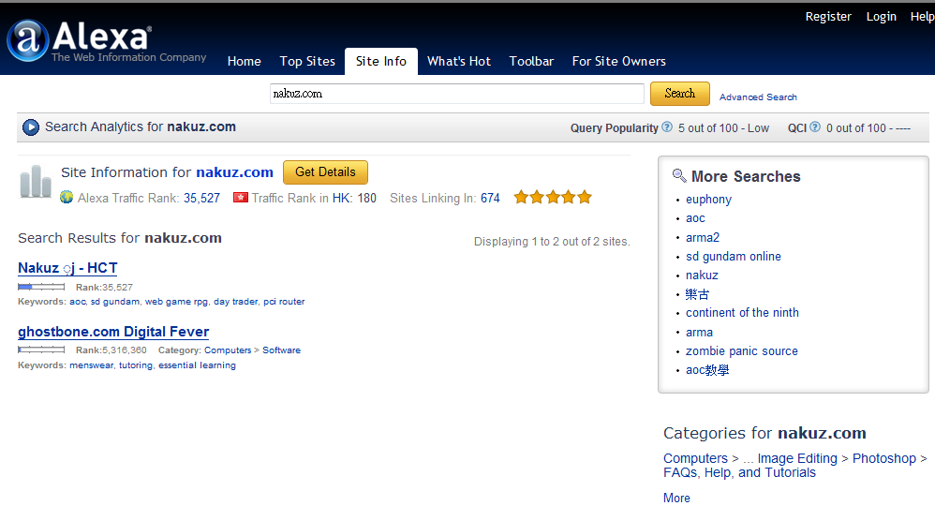Open the What's Hot tab
The height and width of the screenshot is (521, 935).
coord(458,62)
